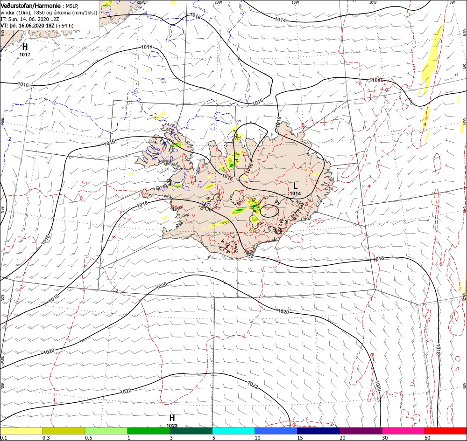The height and width of the screenshot is (441, 467).
Task: Click the yellow 0.1–0.3 precipitation legend swatch
Action: click(21, 431)
